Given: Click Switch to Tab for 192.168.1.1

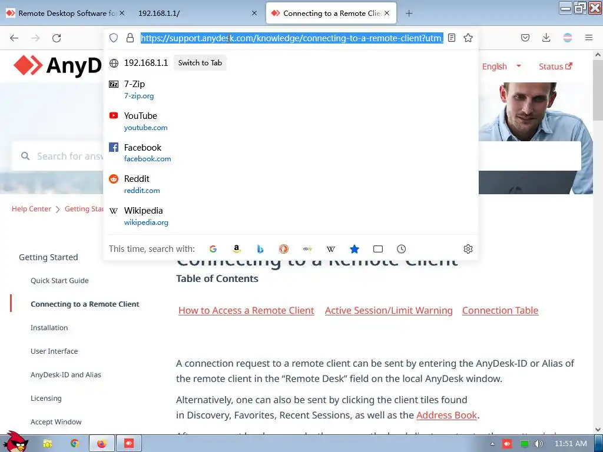Looking at the screenshot, I should pos(200,62).
